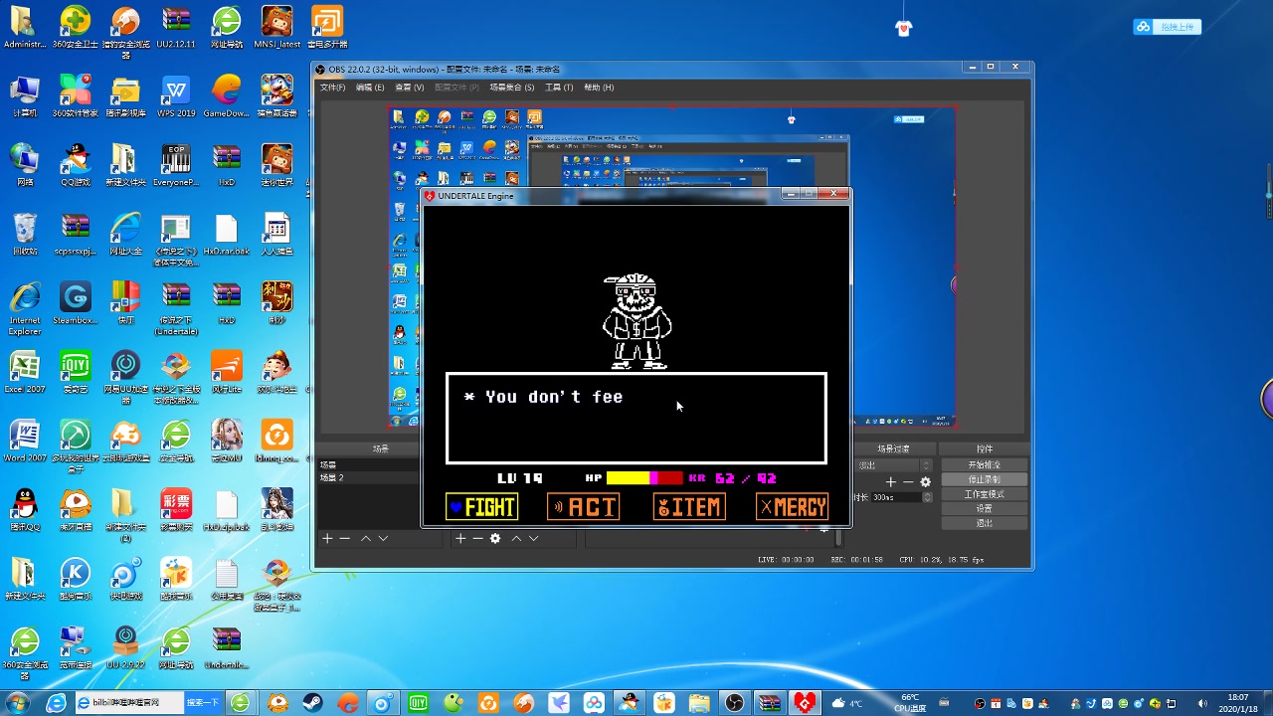Click OBS stop recording button (停止录制)
Screen dimensions: 1273x716
tap(985, 479)
